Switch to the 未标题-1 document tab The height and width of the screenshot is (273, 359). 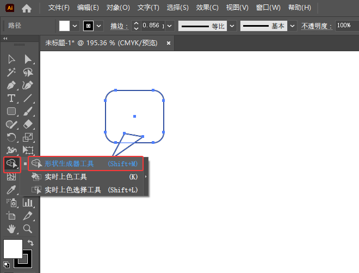(101, 43)
